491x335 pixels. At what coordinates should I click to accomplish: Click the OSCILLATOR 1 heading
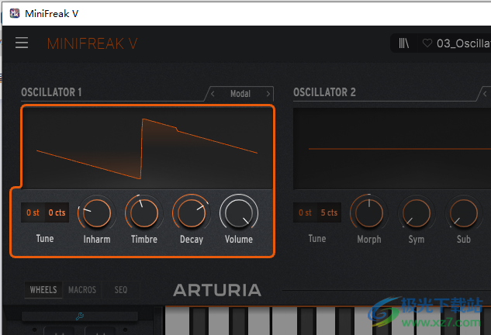(51, 92)
